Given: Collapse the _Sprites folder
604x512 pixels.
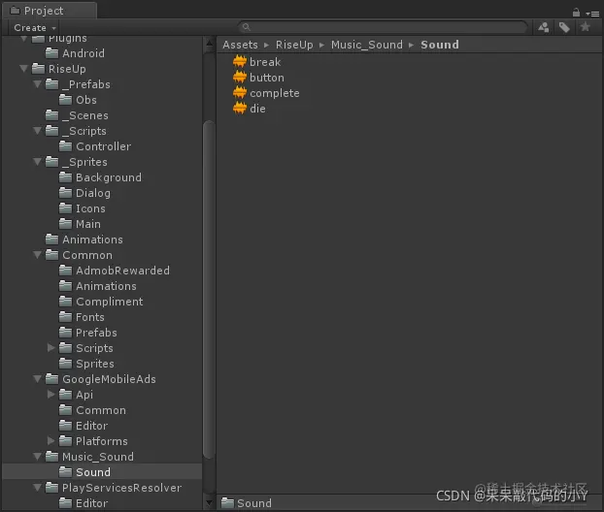Looking at the screenshot, I should (37, 162).
